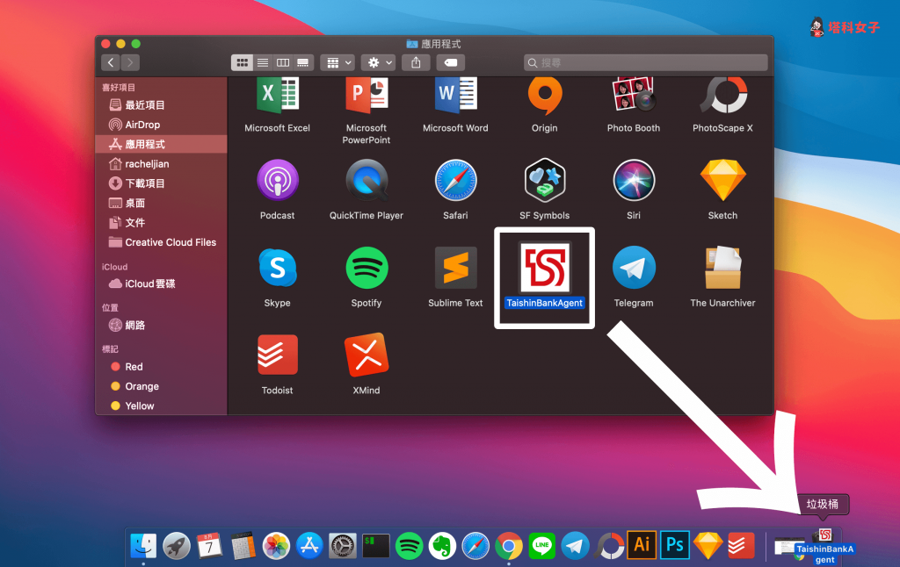Click the SF Symbols app icon
900x567 pixels.
(x=544, y=180)
